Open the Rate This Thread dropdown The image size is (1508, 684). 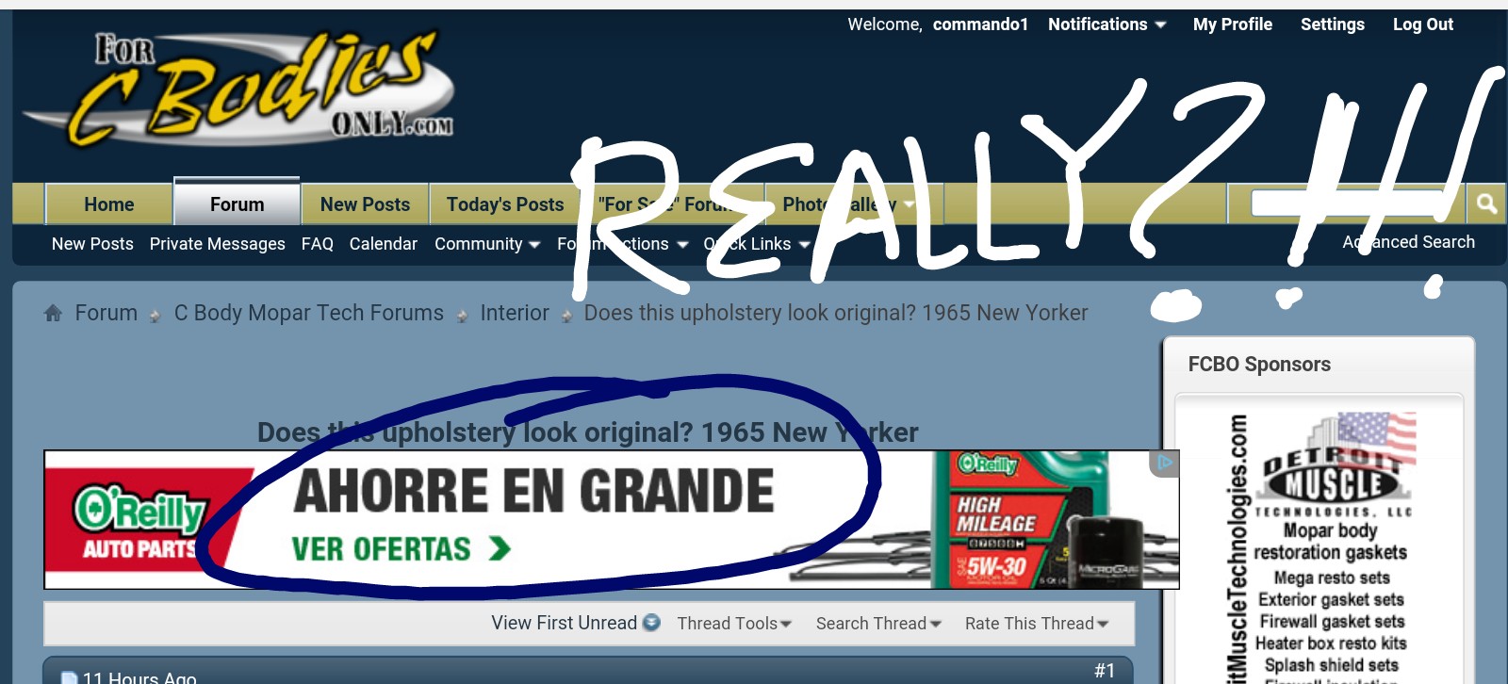click(1036, 623)
